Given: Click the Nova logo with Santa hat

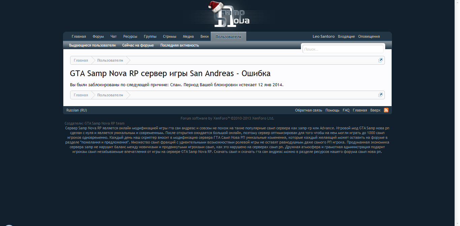Looking at the screenshot, I should (230, 15).
